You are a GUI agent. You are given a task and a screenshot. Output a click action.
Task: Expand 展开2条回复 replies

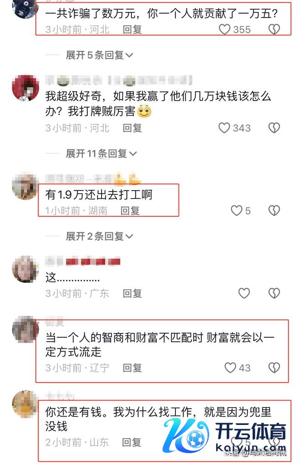99,236
